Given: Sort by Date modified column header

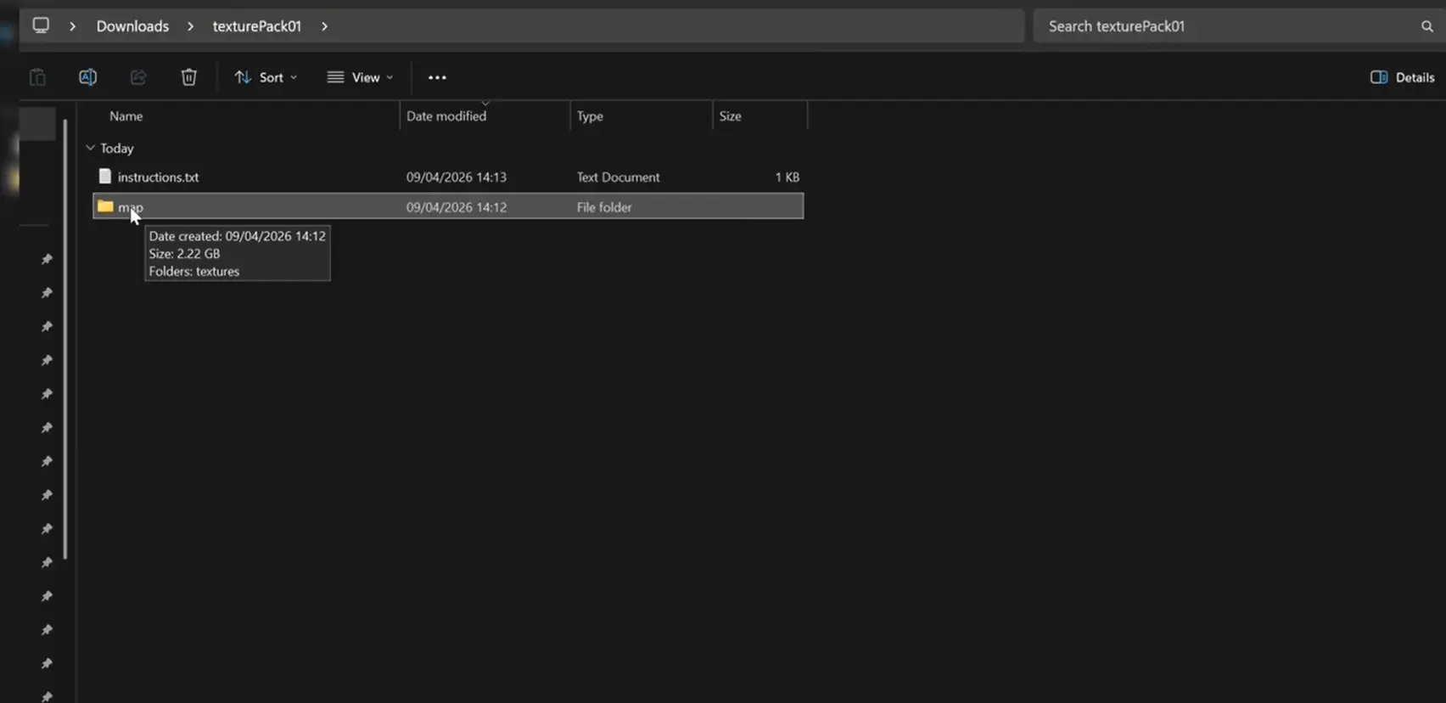Looking at the screenshot, I should click(x=446, y=116).
